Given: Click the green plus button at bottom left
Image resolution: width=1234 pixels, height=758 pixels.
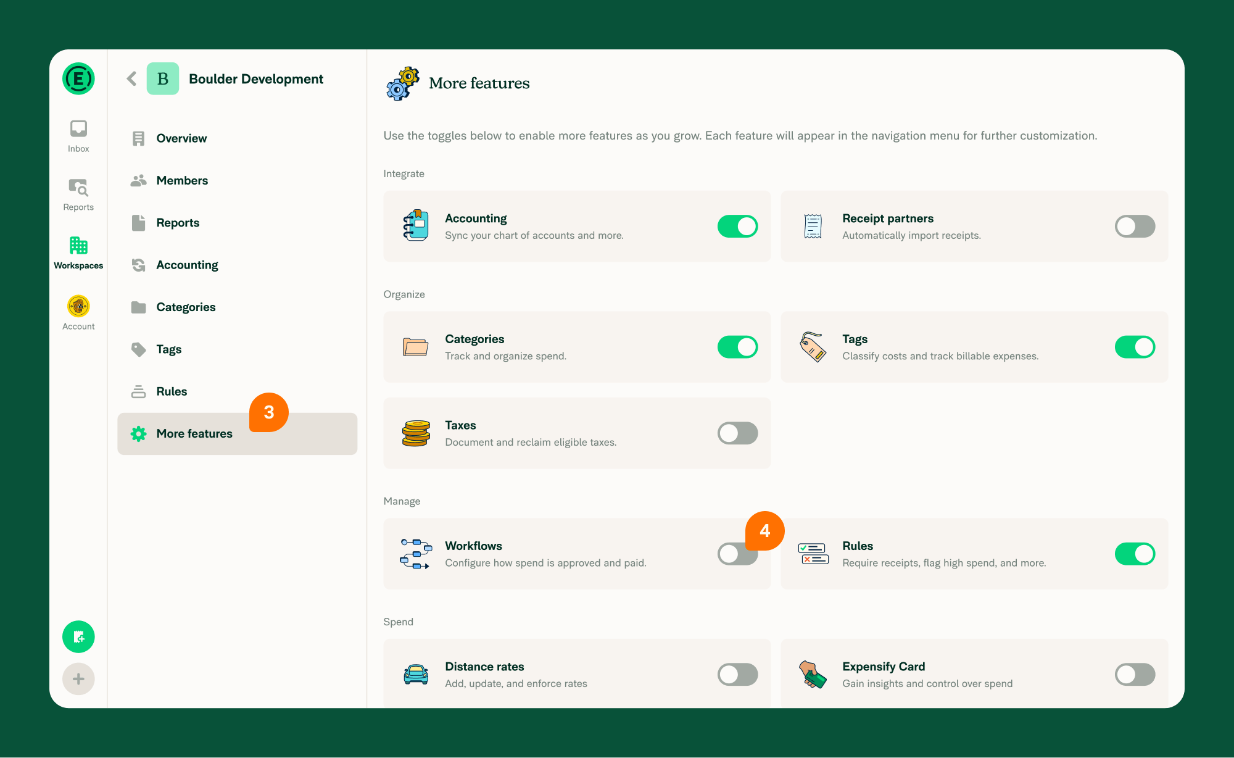Looking at the screenshot, I should pos(78,678).
